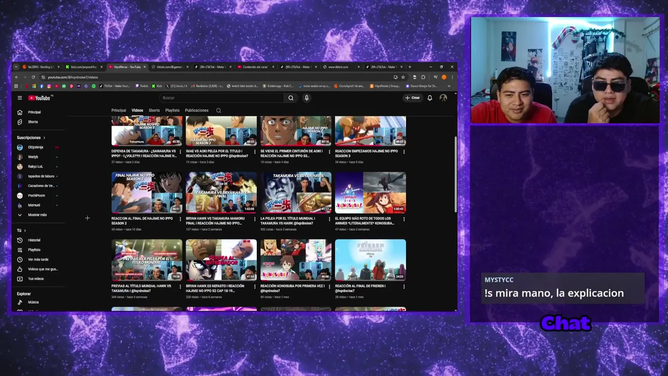668x376 pixels.
Task: Open the Playlists channel tab
Action: (x=172, y=110)
